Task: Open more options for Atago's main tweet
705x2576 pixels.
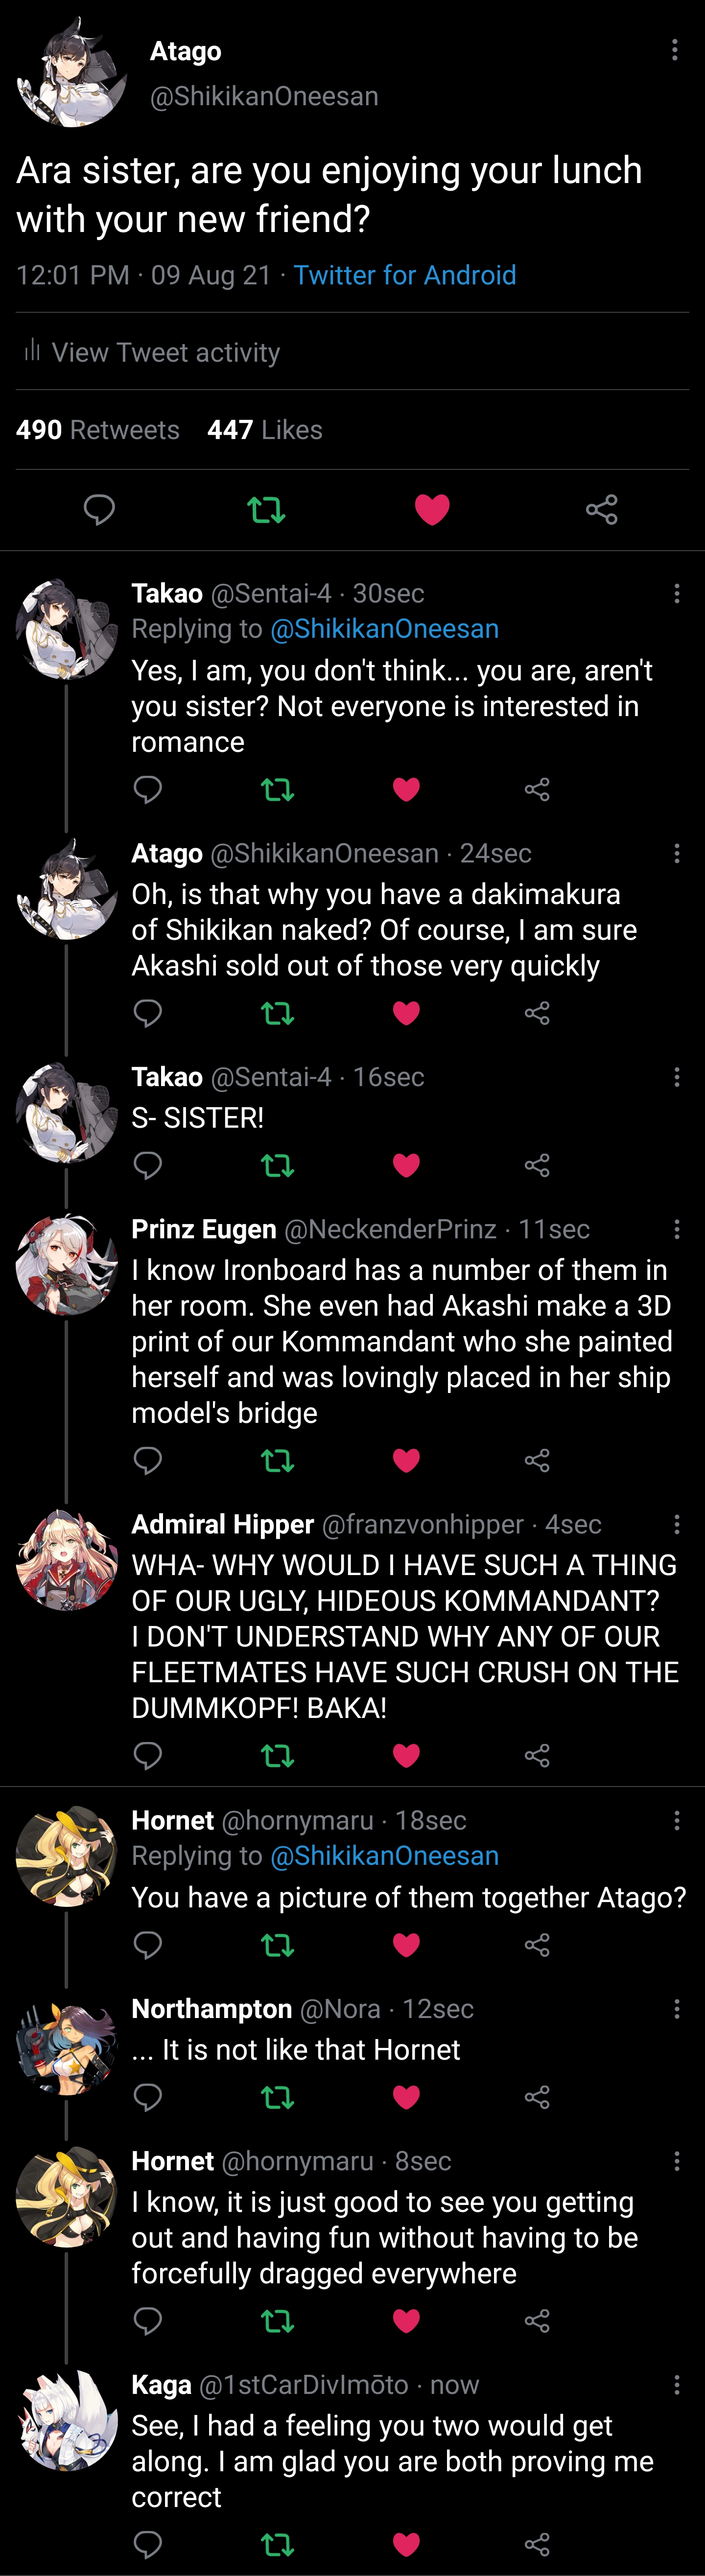Action: [675, 50]
